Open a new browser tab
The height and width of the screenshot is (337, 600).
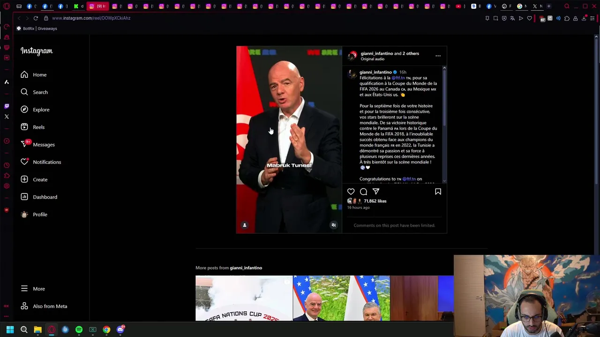[x=548, y=6]
